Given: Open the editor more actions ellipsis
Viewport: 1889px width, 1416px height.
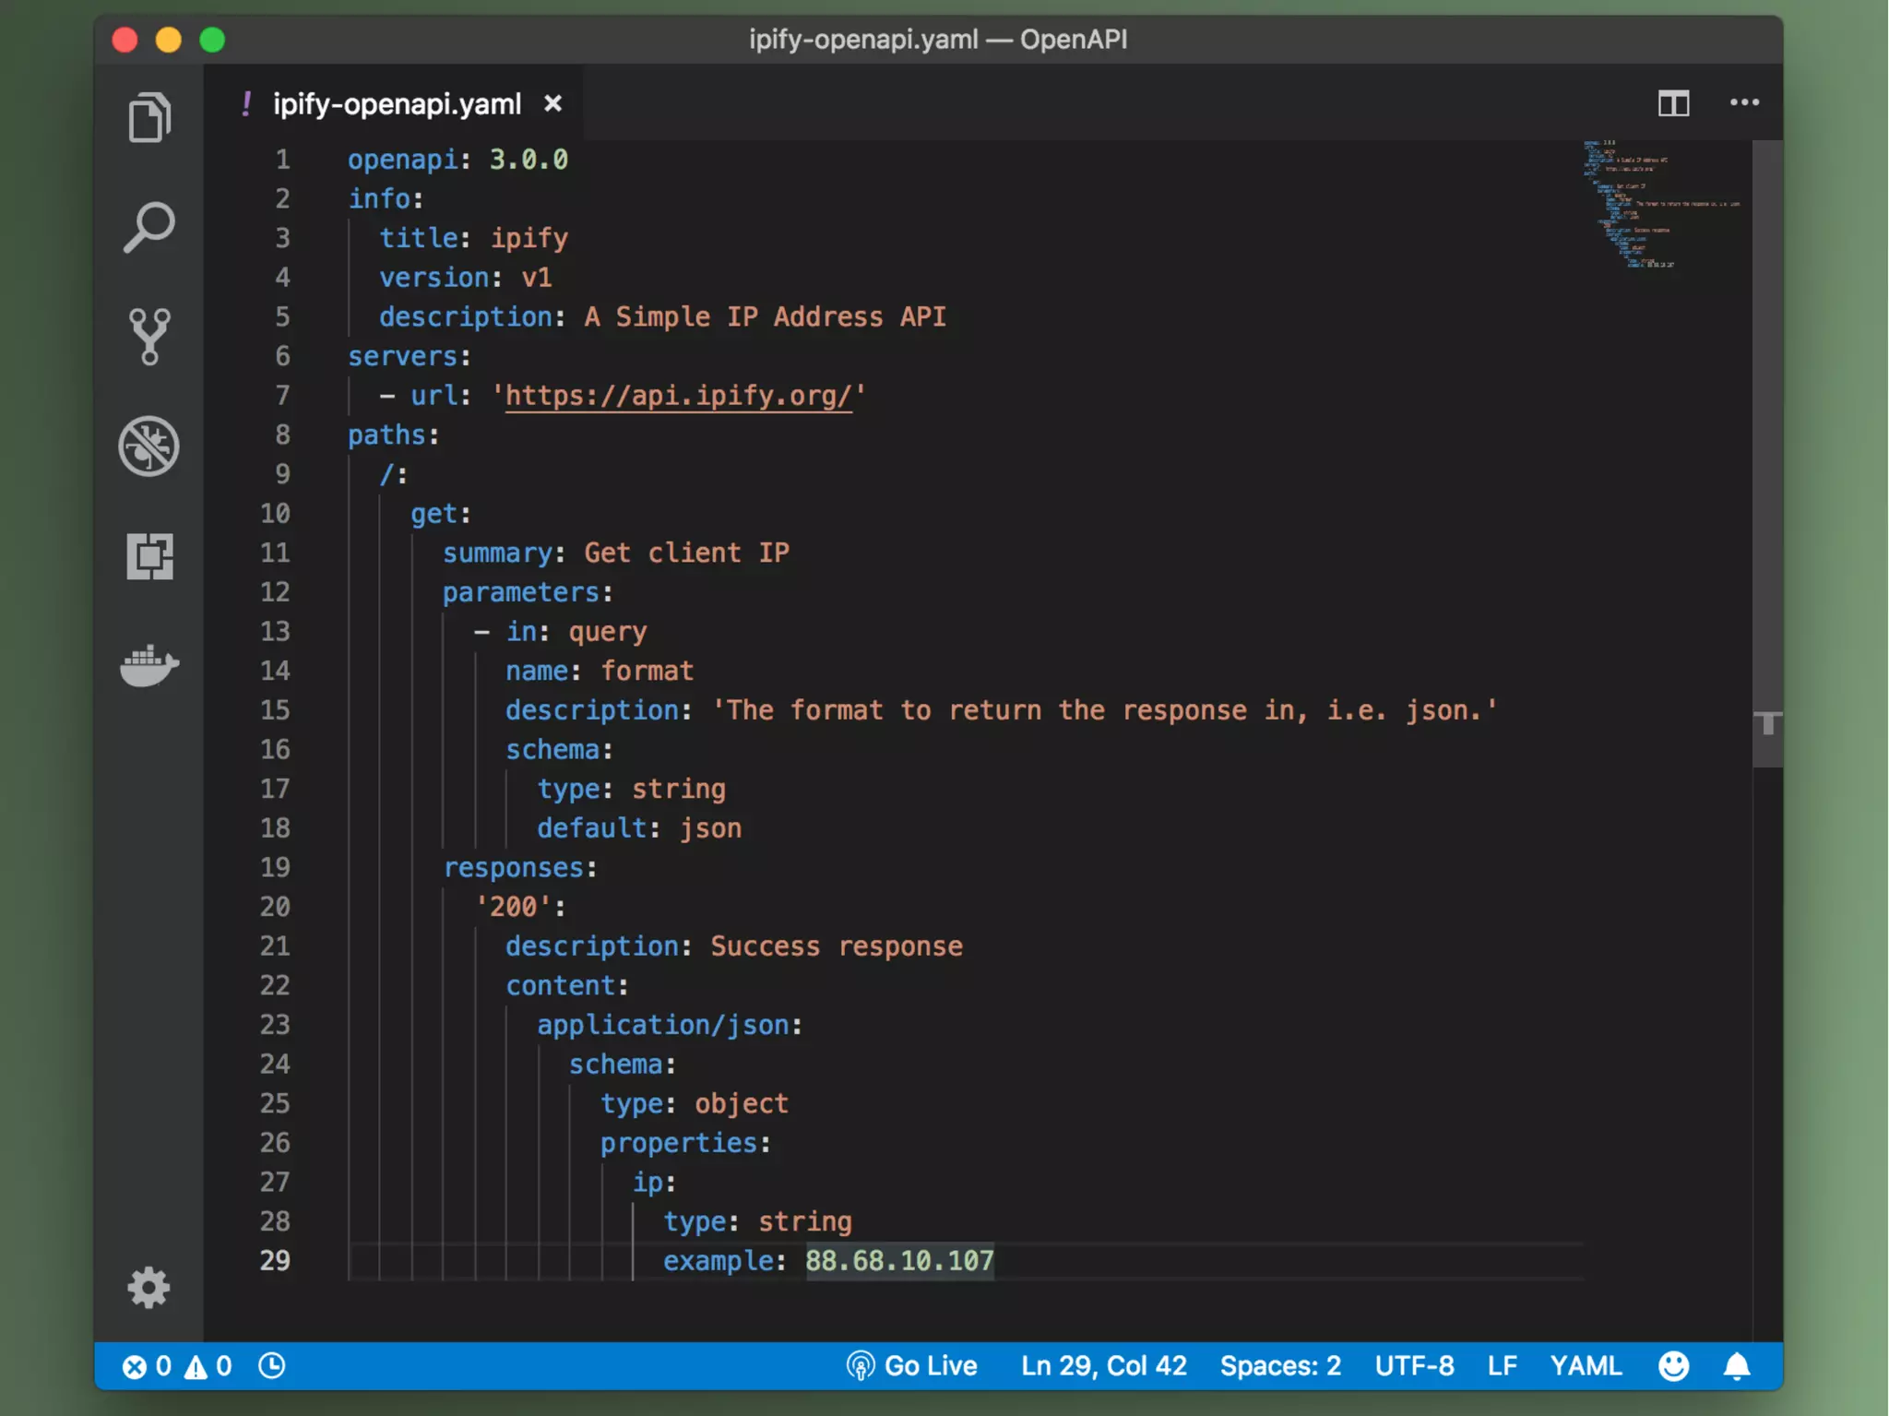Looking at the screenshot, I should tap(1744, 103).
